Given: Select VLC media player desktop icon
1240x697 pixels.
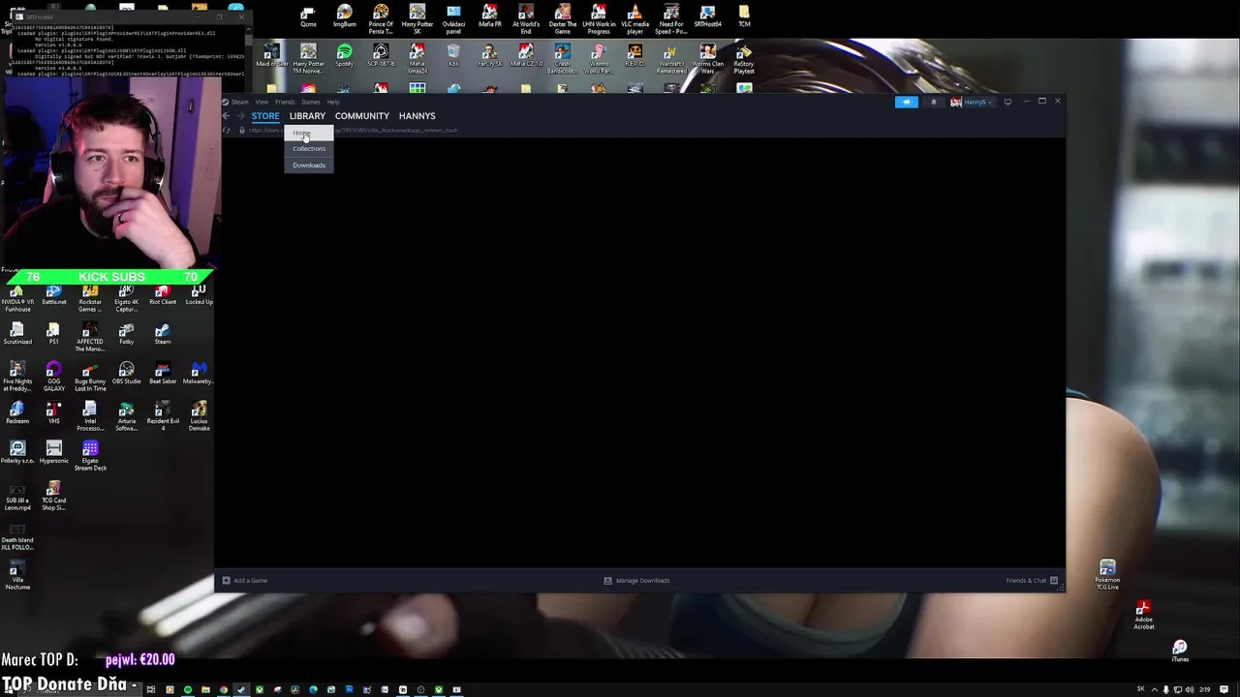Looking at the screenshot, I should point(635,19).
